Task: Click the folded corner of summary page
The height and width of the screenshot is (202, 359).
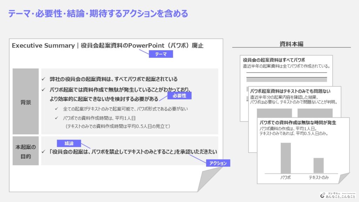Action: [209, 179]
